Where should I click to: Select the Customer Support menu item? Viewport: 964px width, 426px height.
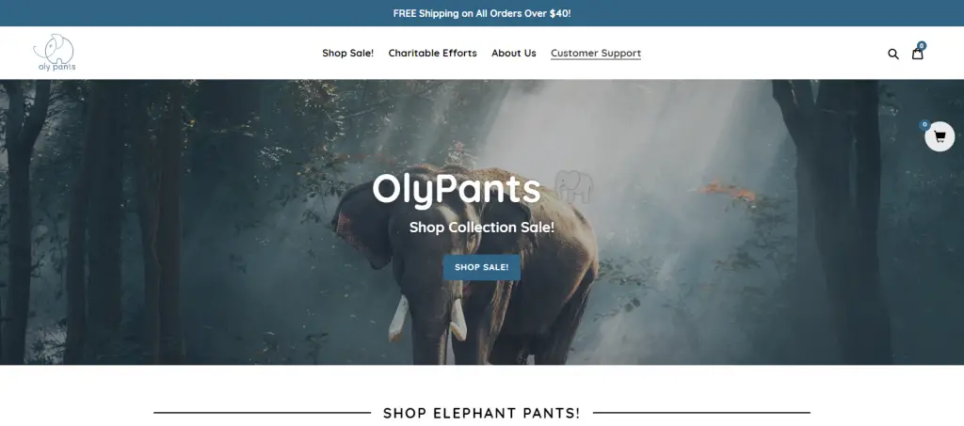(x=596, y=54)
